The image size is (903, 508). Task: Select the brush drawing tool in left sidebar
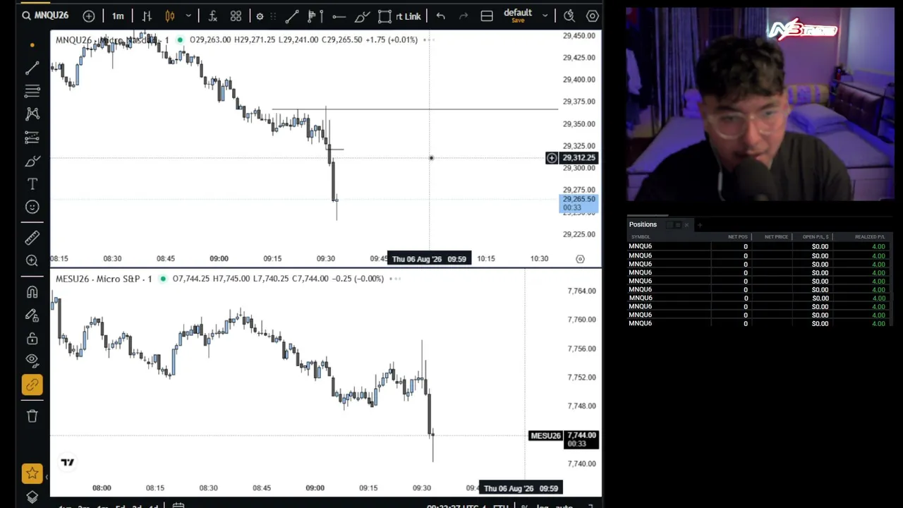point(32,162)
